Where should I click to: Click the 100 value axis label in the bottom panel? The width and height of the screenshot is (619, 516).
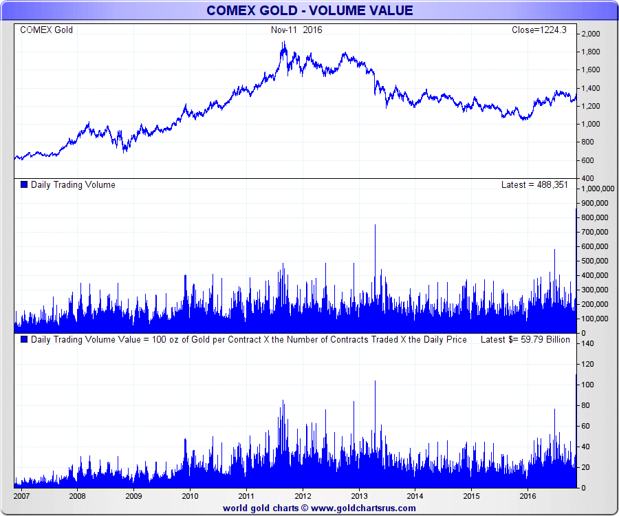point(588,385)
